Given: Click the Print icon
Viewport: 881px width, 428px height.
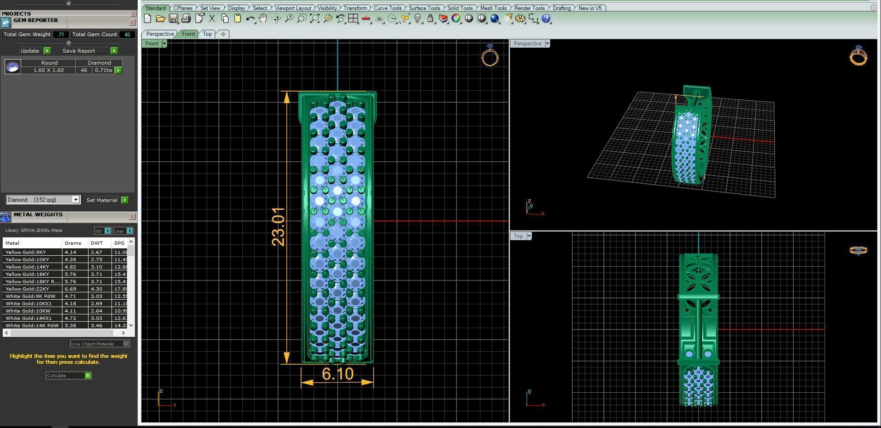Looking at the screenshot, I should coord(186,18).
